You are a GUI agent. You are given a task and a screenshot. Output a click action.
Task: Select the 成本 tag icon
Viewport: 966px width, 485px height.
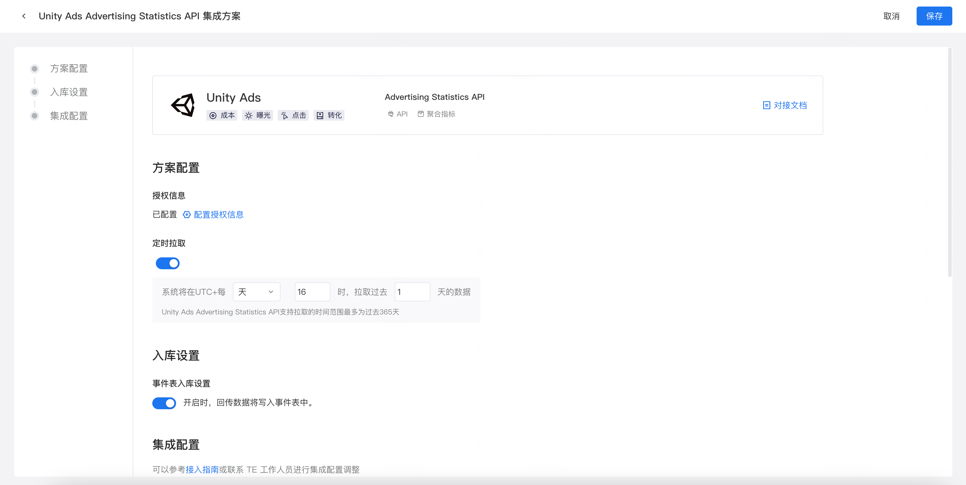point(213,115)
